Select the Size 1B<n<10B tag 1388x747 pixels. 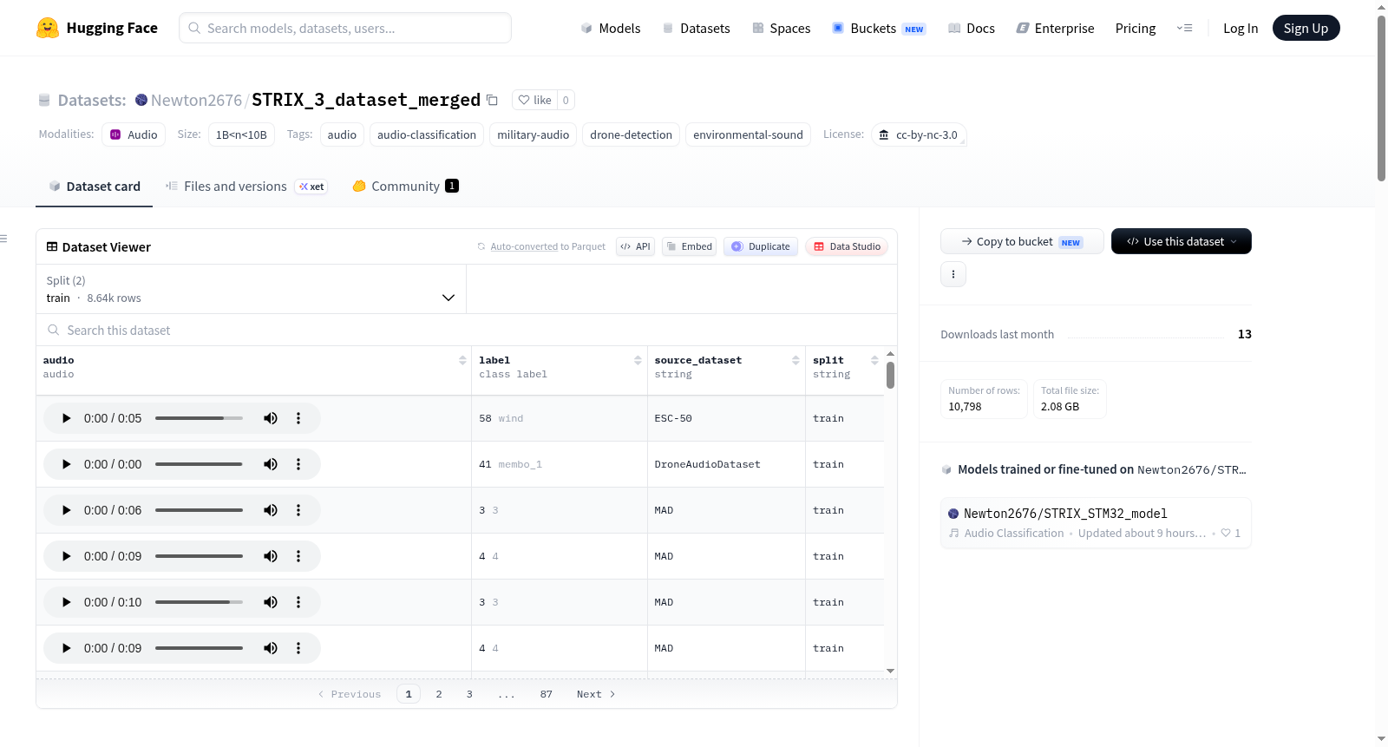241,134
